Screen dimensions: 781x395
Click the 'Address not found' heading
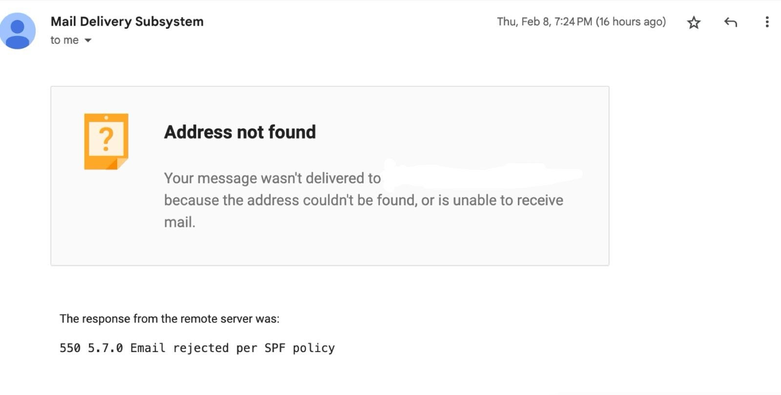[240, 132]
